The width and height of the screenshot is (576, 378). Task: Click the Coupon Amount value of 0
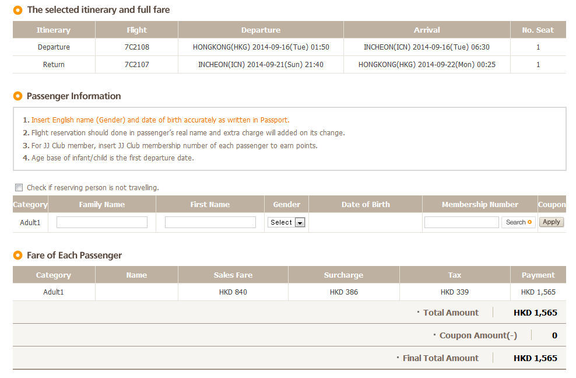click(554, 335)
